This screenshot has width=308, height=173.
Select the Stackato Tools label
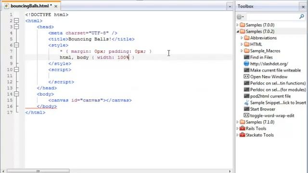(260, 135)
